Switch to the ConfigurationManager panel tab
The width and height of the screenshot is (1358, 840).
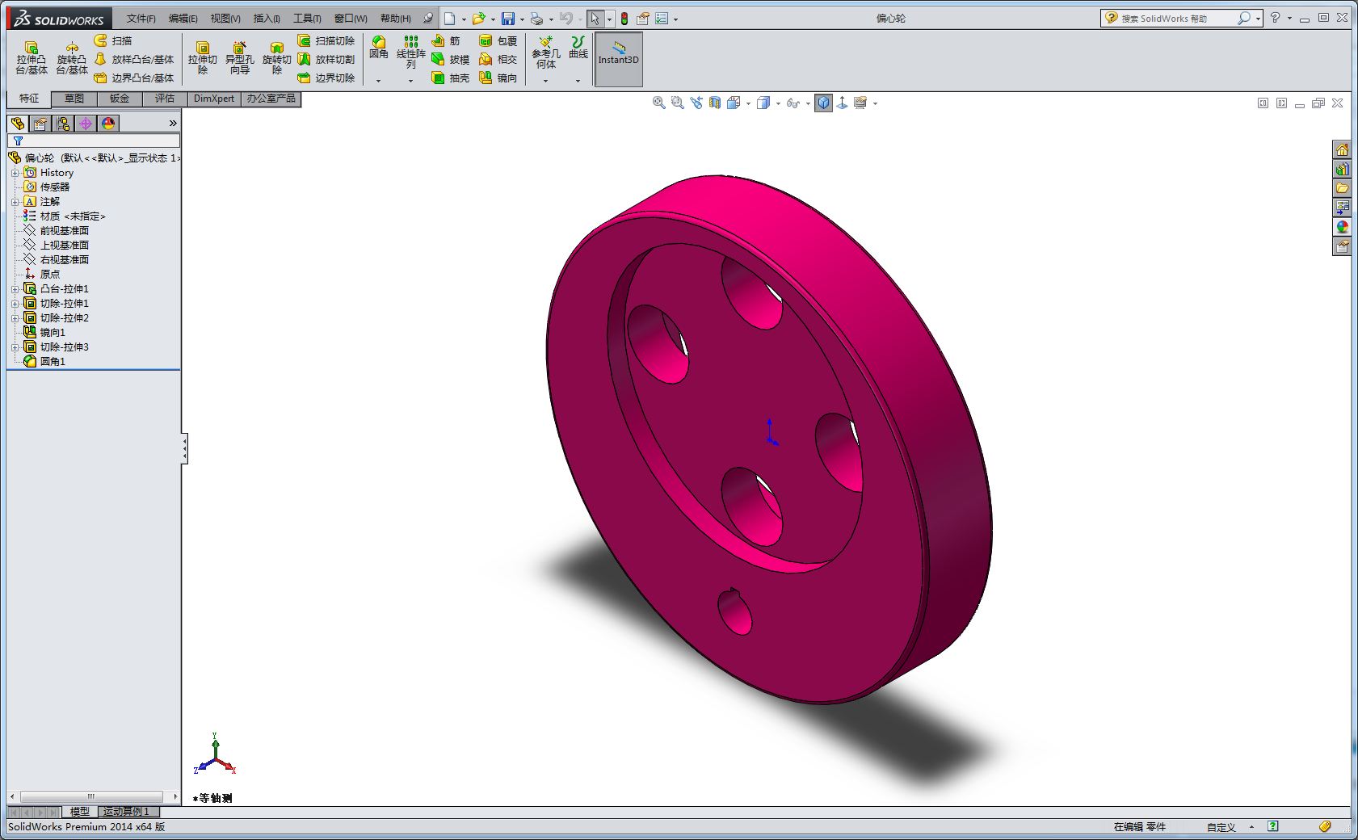tap(63, 123)
